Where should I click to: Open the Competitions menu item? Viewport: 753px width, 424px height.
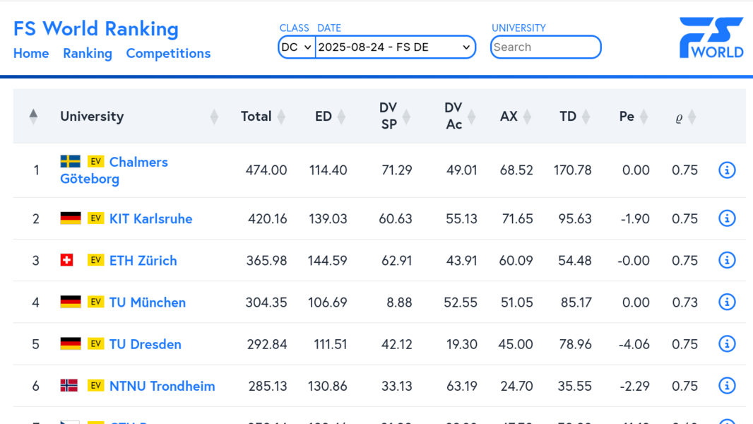point(168,54)
